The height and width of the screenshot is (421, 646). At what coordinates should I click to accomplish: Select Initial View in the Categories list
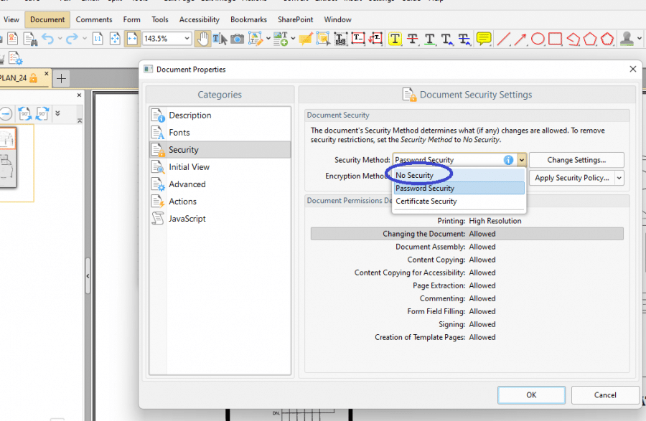[x=188, y=166]
